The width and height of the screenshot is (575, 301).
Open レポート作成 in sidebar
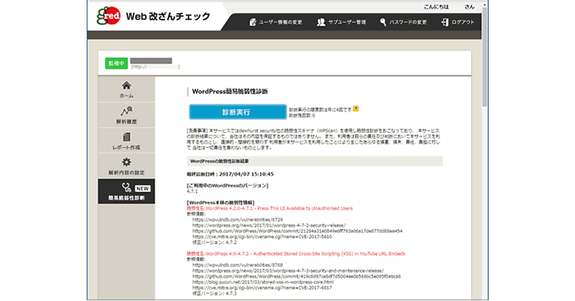(126, 141)
